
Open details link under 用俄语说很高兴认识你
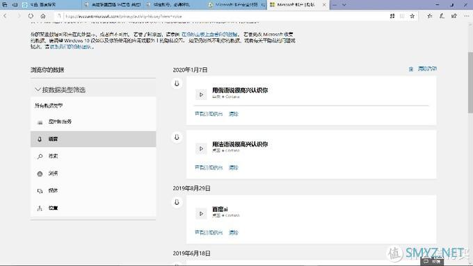click(x=209, y=114)
